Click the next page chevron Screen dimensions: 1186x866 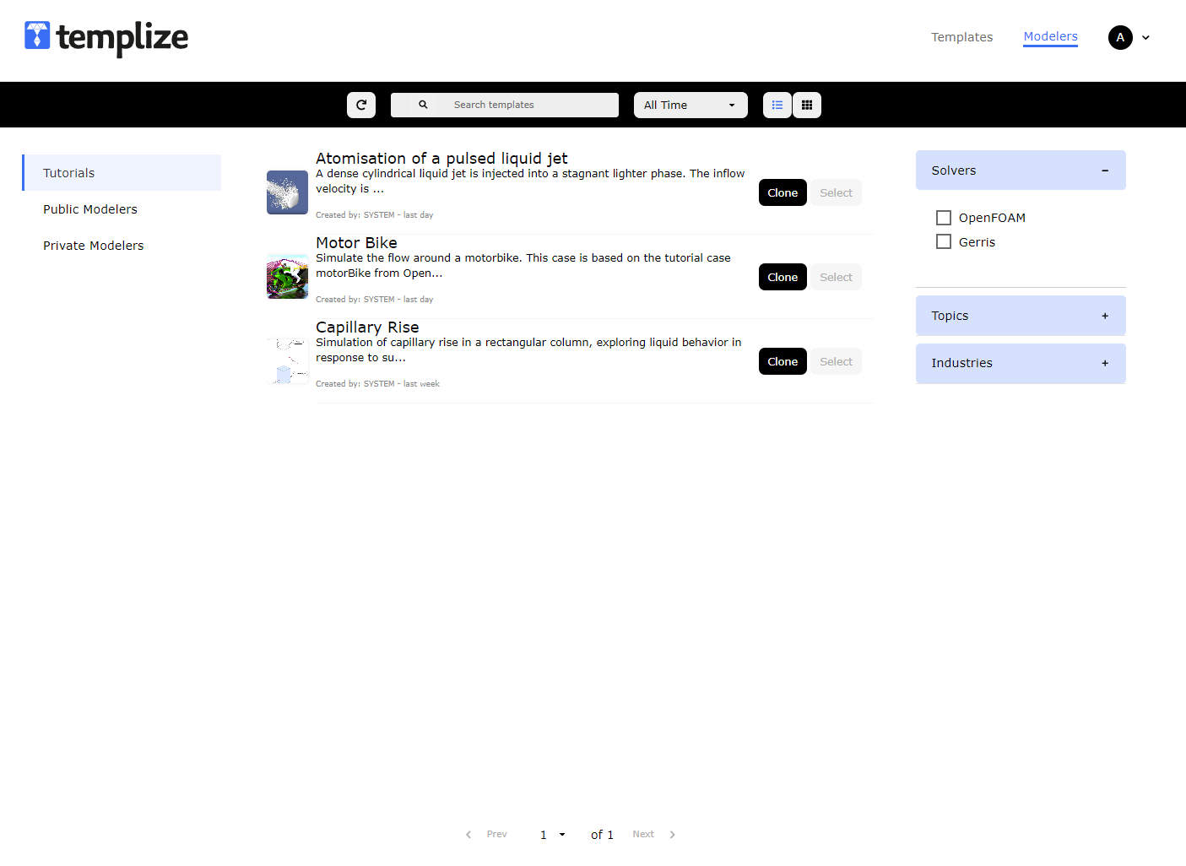pos(672,834)
